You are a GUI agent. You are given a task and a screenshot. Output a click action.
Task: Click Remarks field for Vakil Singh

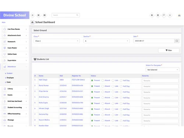160,81
